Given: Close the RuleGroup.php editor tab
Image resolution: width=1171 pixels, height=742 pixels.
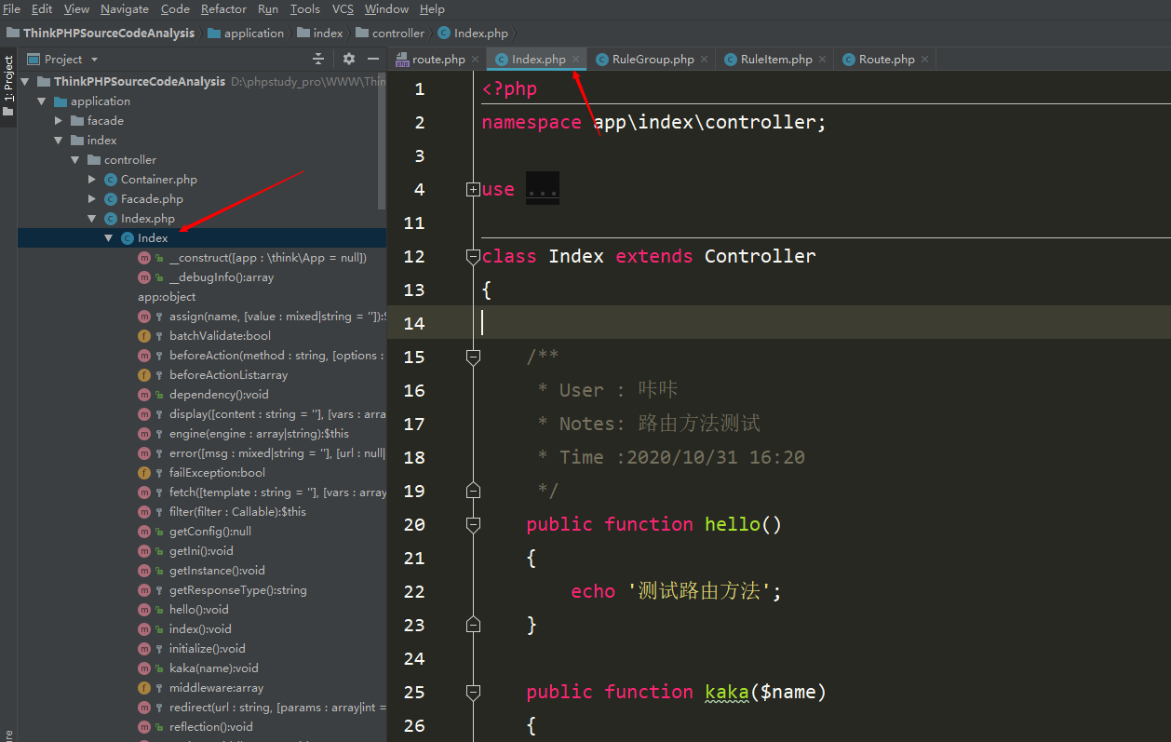Looking at the screenshot, I should click(704, 60).
